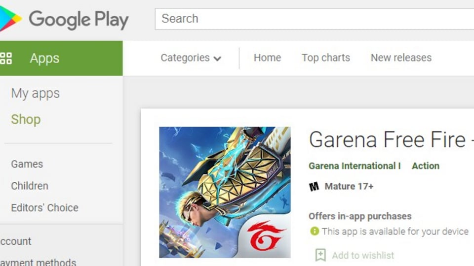Click the Add to wishlist bookmark icon
Image resolution: width=474 pixels, height=266 pixels.
(320, 255)
